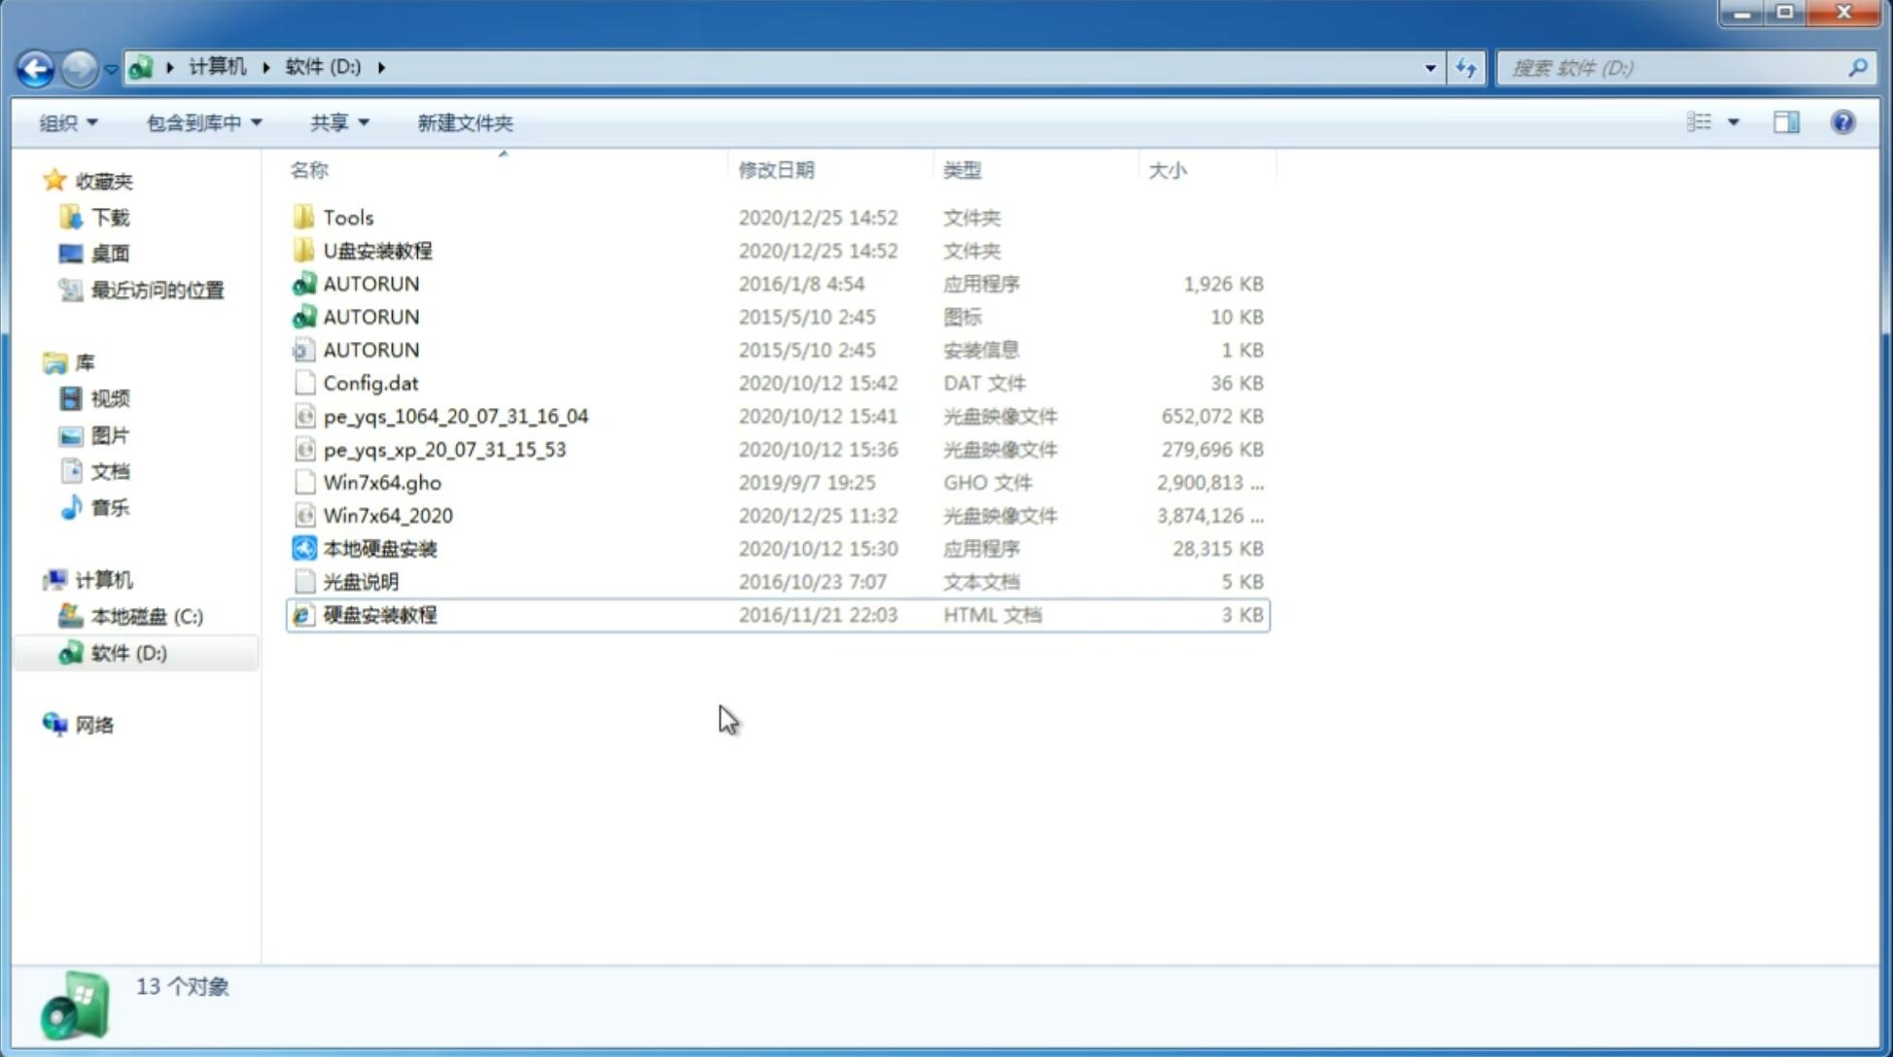Open pe_yqs_1064 disc image file
Viewport: 1893px width, 1057px height.
pyautogui.click(x=456, y=416)
